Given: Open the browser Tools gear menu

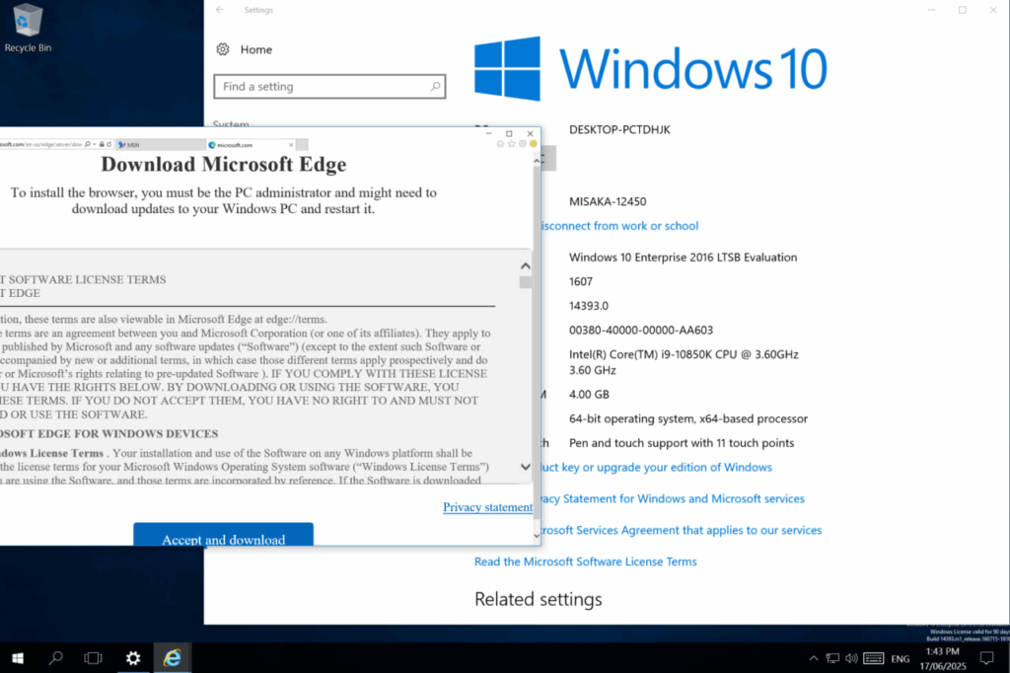Looking at the screenshot, I should tap(523, 144).
